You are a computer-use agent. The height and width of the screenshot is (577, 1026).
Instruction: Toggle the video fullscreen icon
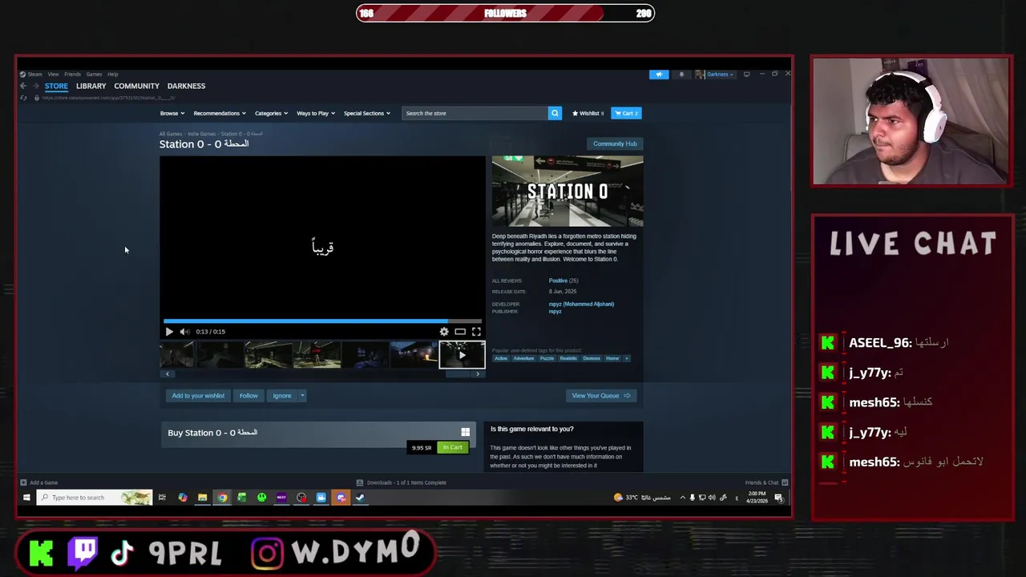click(476, 331)
